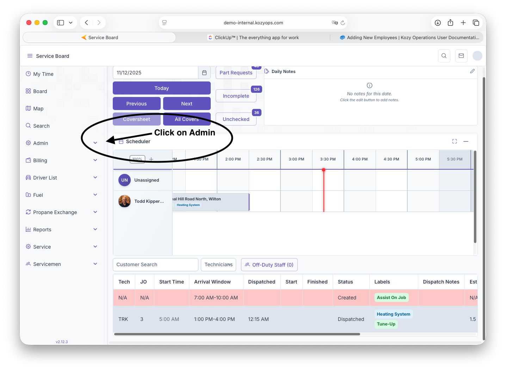Expand the Reports sidebar section
This screenshot has width=506, height=371.
[x=95, y=230]
